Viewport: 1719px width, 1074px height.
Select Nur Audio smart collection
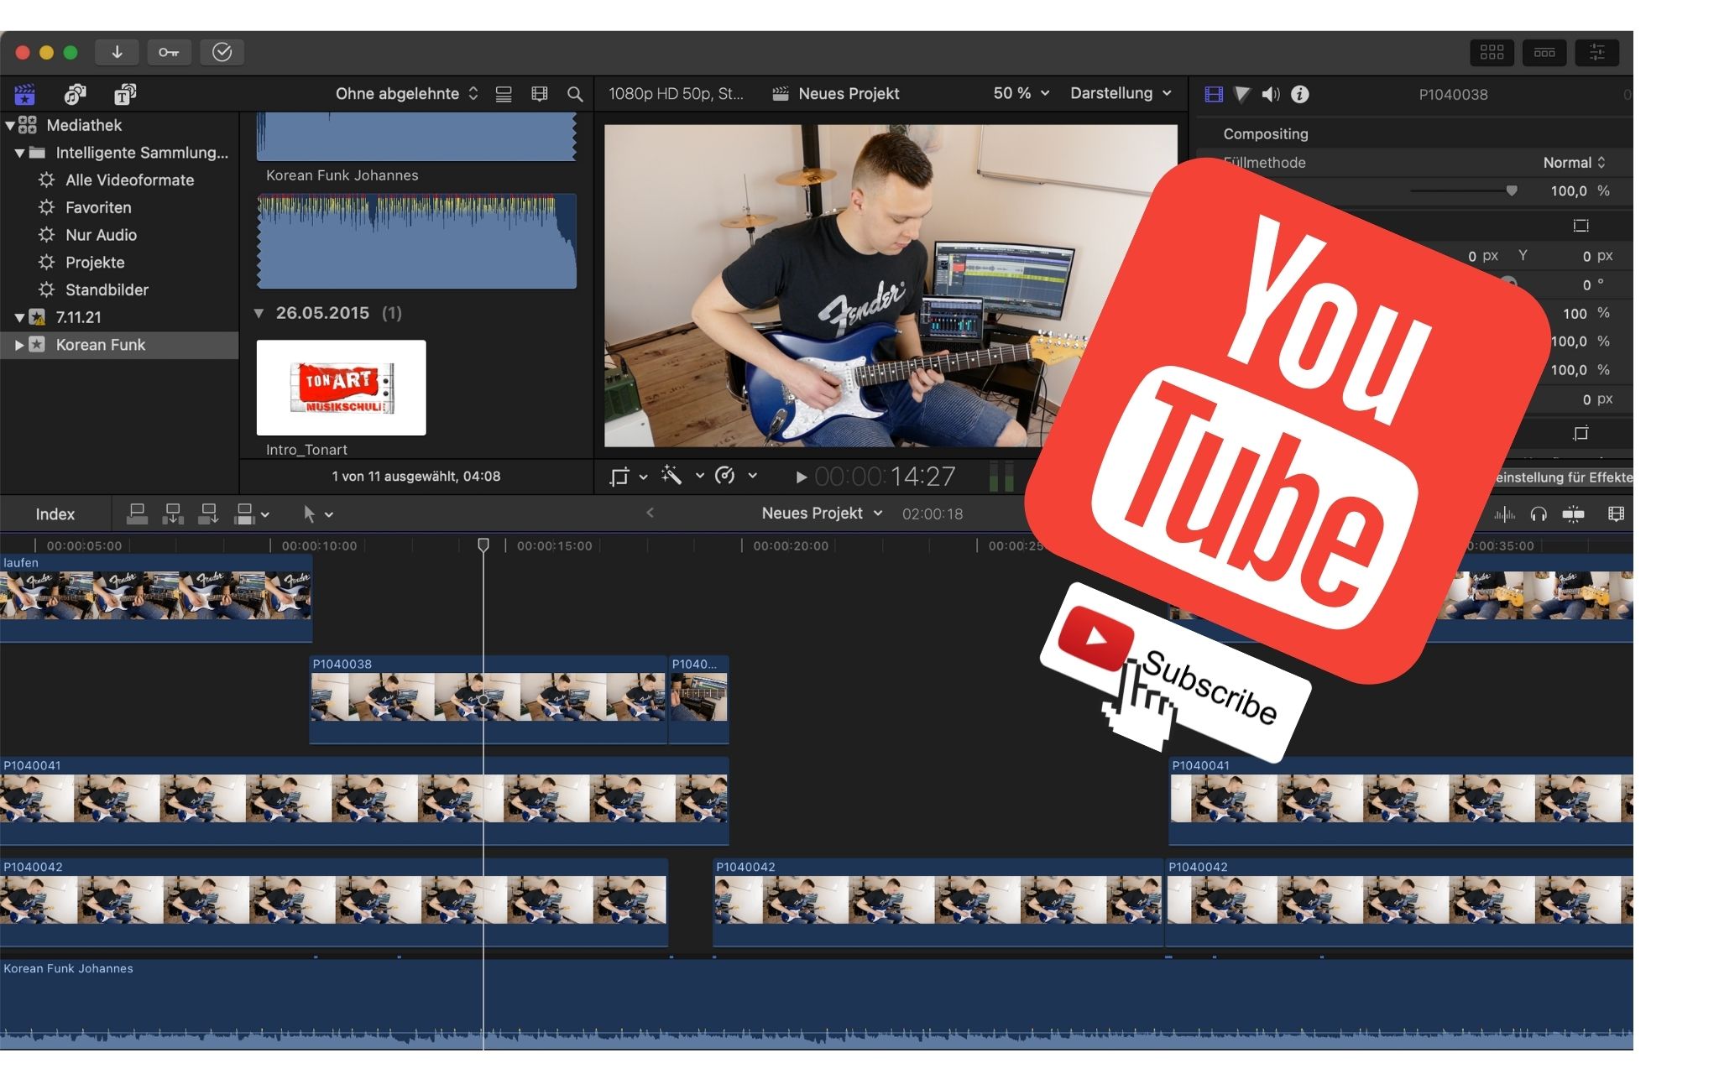coord(101,235)
